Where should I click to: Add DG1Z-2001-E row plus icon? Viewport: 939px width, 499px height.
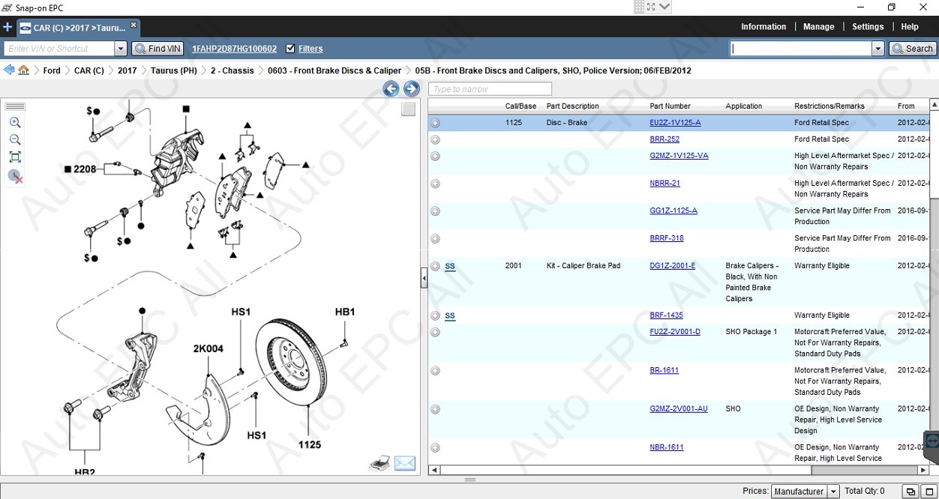435,266
